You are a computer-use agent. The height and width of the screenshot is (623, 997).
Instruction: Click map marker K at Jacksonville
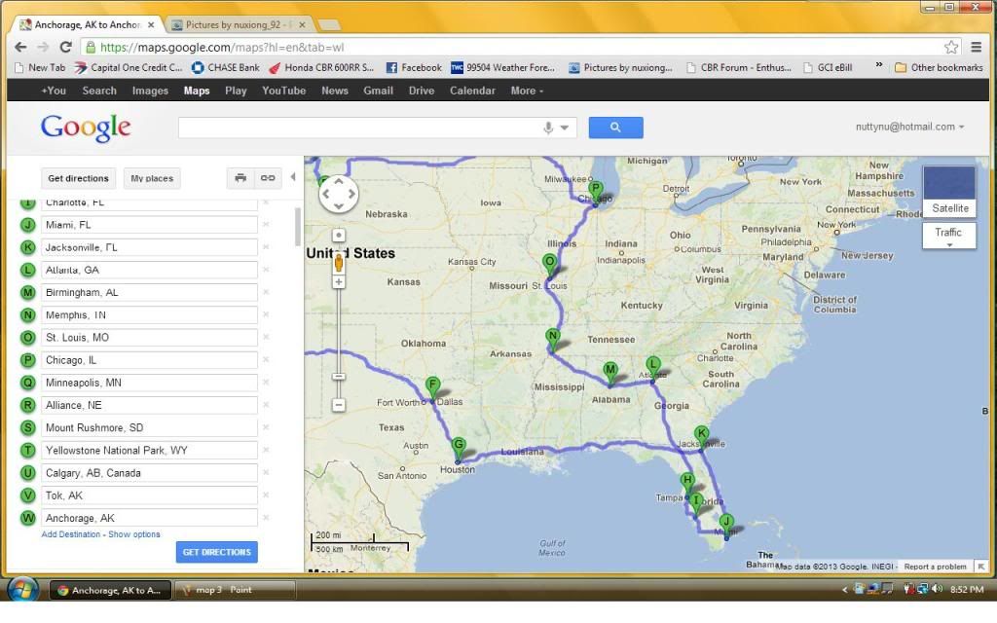click(x=701, y=437)
